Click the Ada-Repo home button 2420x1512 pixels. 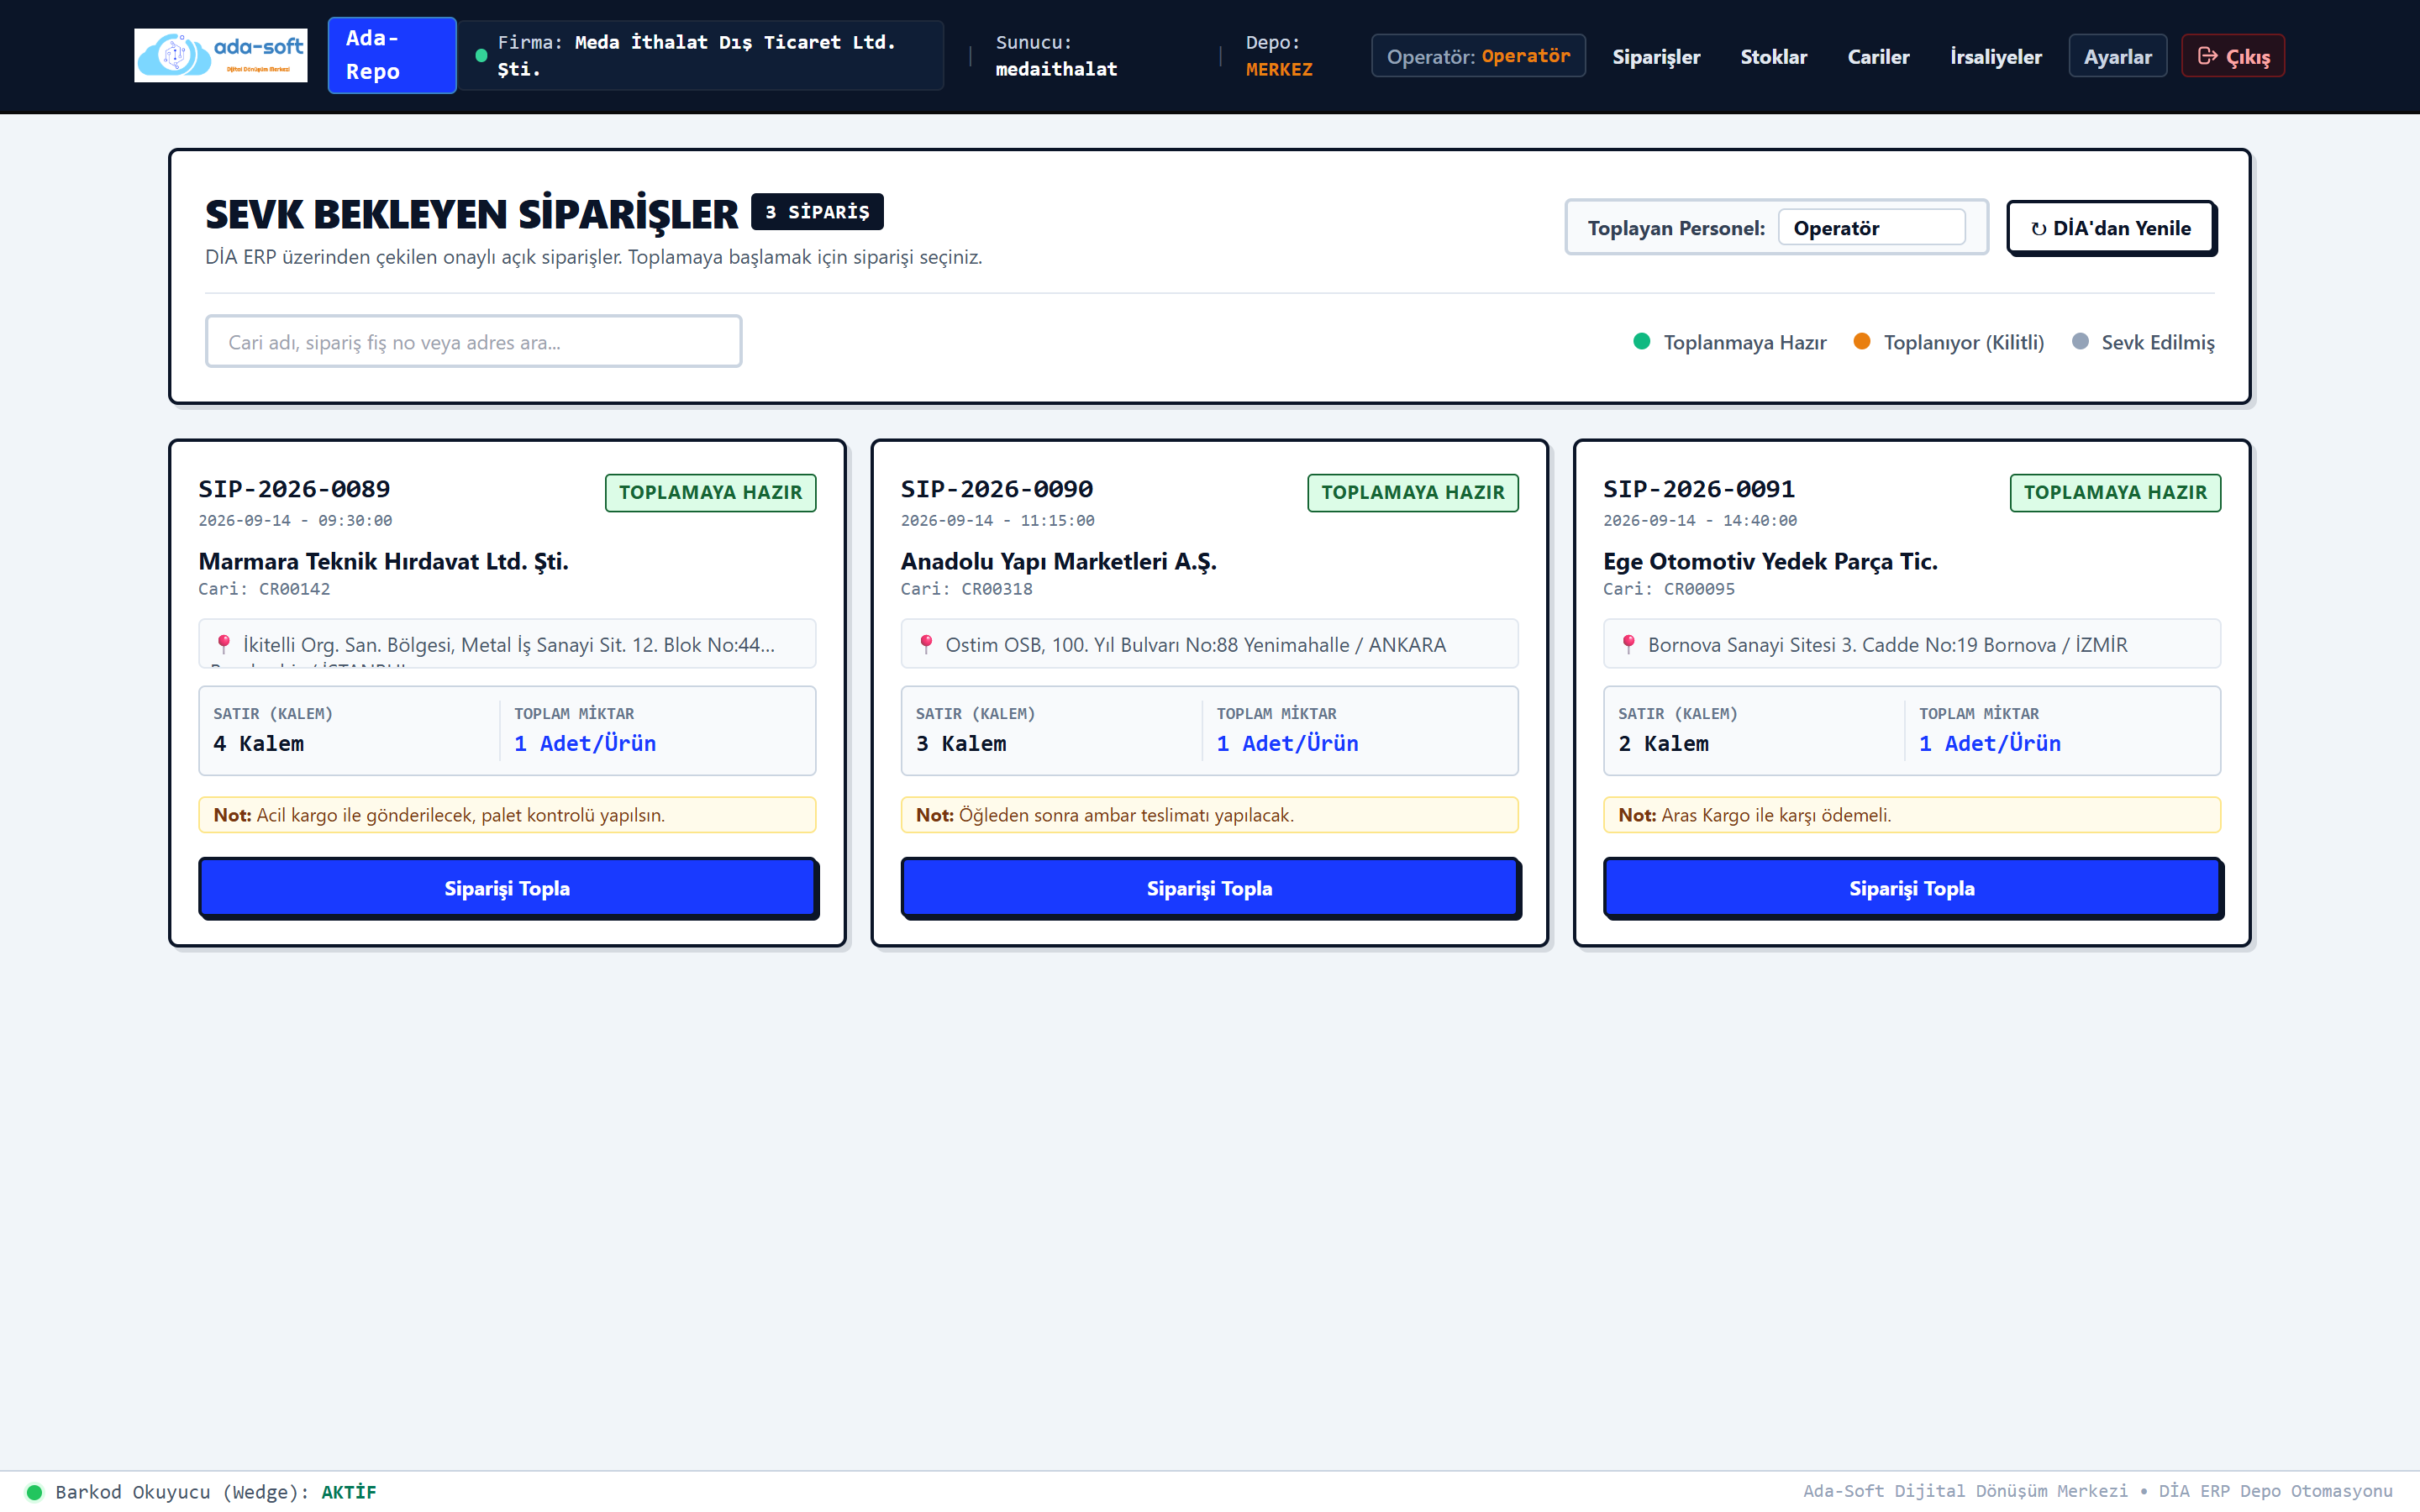[392, 55]
